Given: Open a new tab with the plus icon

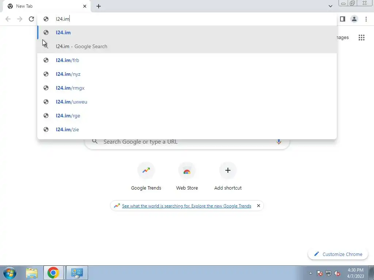Looking at the screenshot, I should pos(99,6).
